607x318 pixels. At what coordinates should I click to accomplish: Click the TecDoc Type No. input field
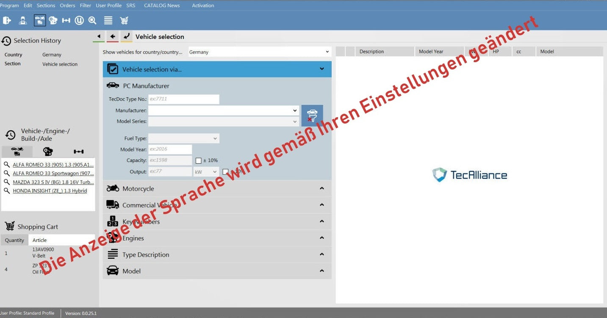183,99
